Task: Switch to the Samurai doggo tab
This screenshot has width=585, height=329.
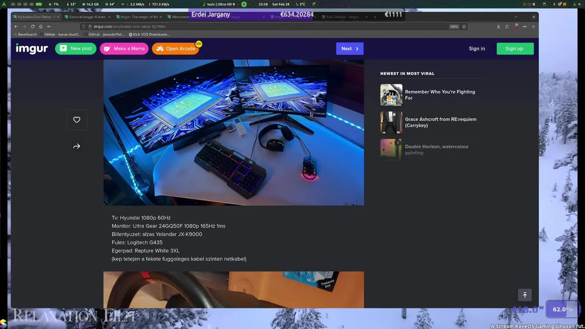Action: 87,17
